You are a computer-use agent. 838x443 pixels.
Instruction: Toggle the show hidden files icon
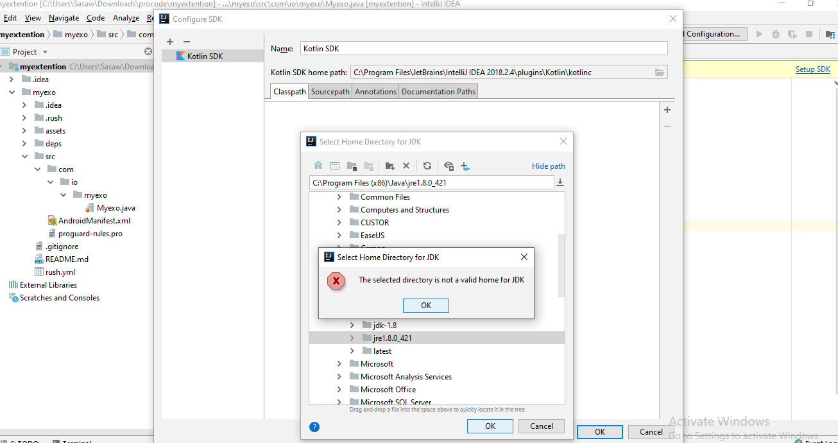click(x=449, y=166)
